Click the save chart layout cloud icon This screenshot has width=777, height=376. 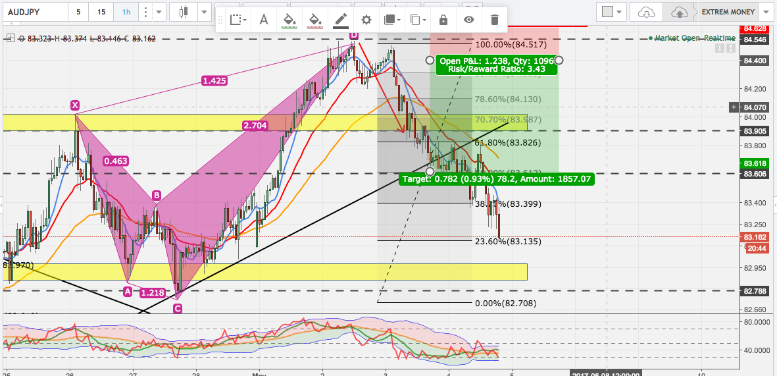tap(679, 12)
